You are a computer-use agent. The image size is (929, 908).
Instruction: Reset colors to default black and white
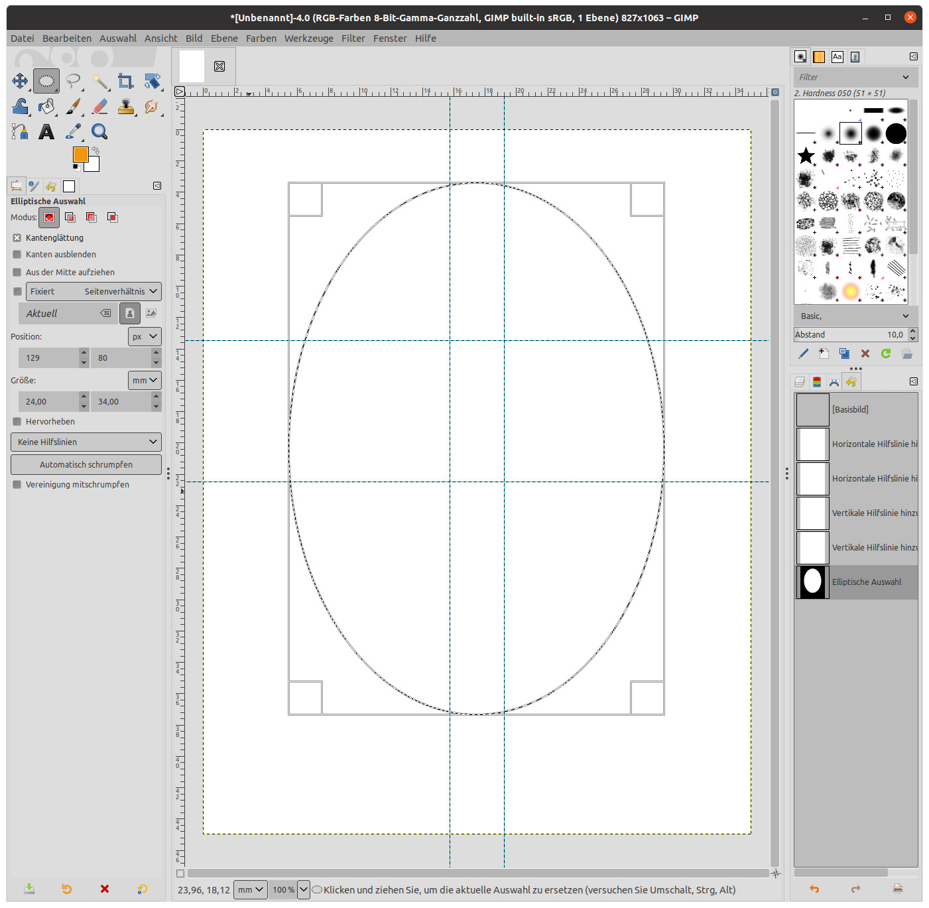76,167
